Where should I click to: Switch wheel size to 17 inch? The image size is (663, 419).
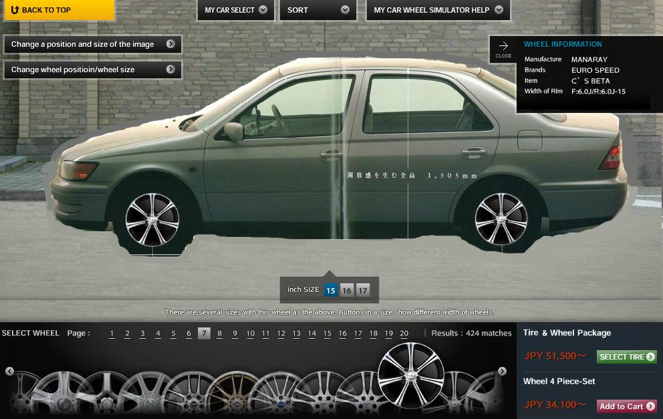362,290
